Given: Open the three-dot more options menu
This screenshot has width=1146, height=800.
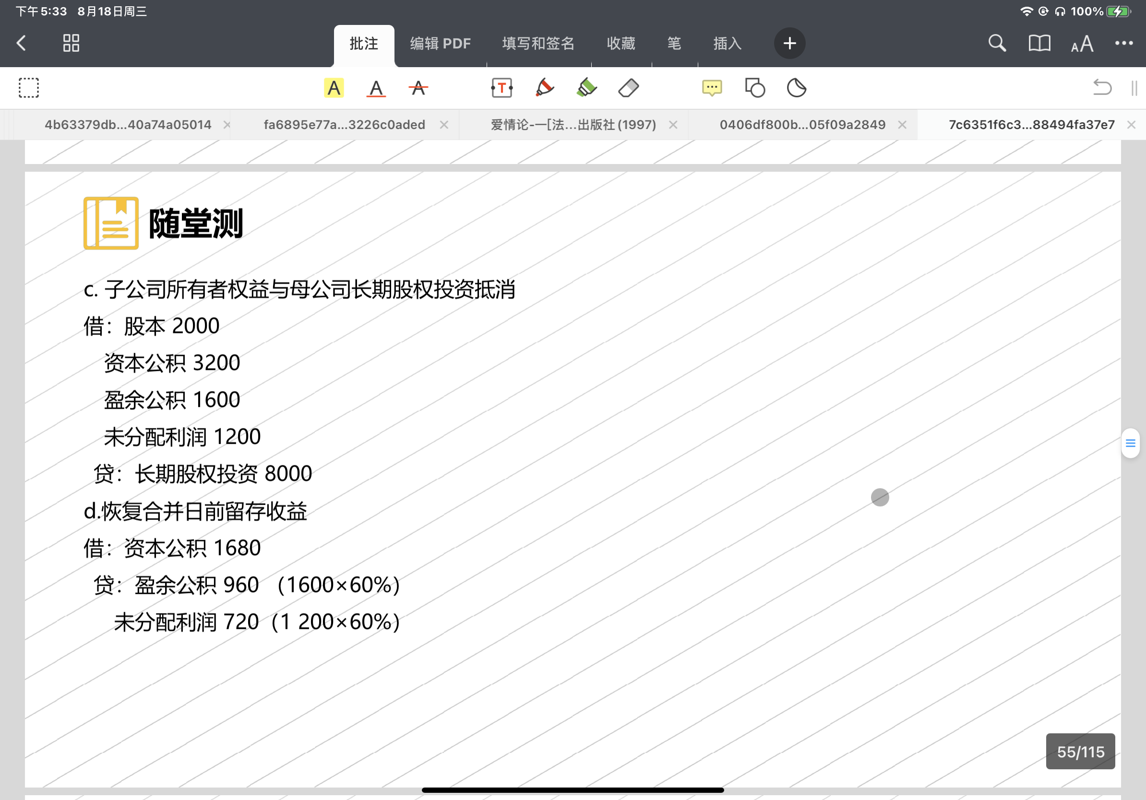Looking at the screenshot, I should [x=1123, y=43].
